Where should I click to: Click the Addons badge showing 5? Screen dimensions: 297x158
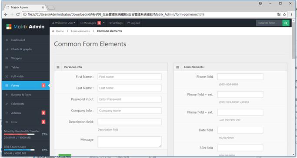tap(43, 113)
